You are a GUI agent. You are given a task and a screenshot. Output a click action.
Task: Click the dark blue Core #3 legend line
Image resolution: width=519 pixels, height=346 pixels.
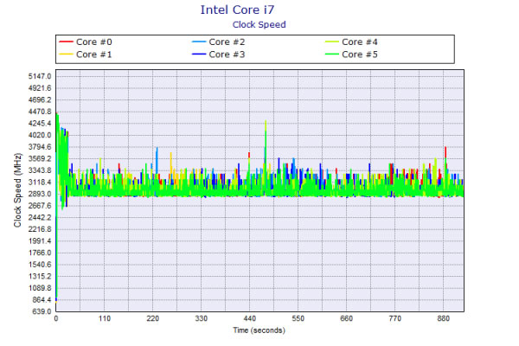[199, 54]
